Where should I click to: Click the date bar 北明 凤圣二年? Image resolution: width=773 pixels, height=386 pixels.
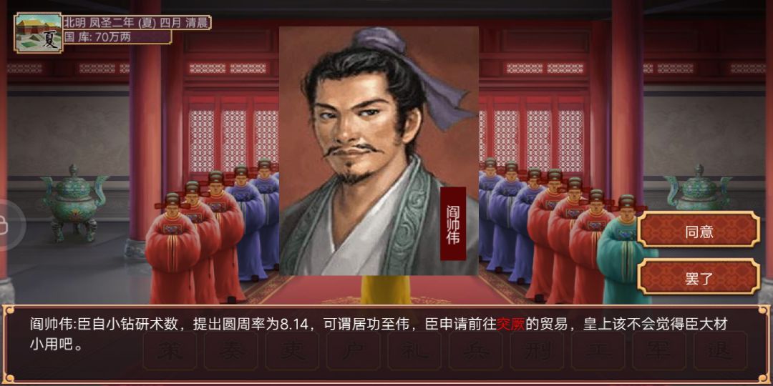[137, 22]
